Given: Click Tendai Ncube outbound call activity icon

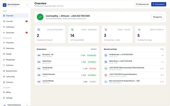Looking at the screenshot, I should 106,55.
